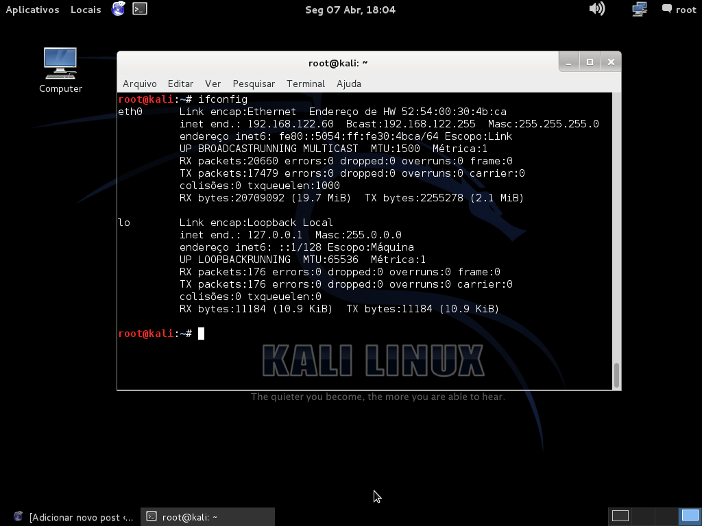The image size is (702, 526).
Task: Click TX packets:17479 text
Action: click(x=229, y=173)
